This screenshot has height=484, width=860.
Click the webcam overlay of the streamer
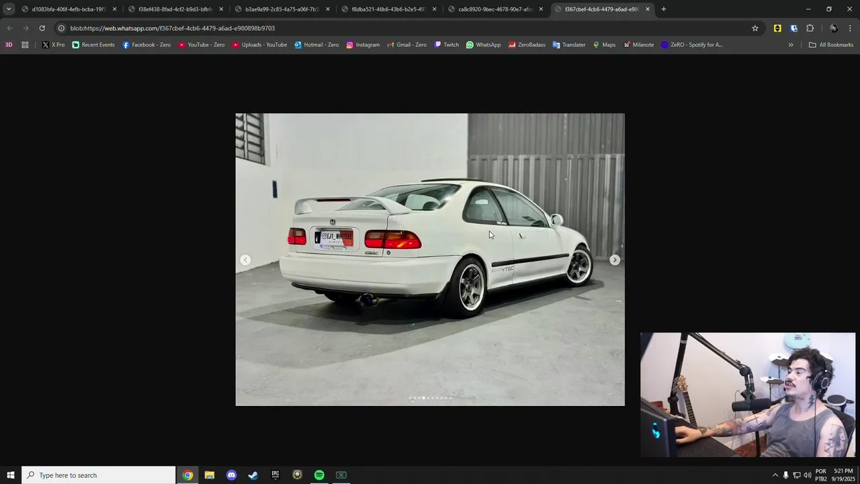pyautogui.click(x=748, y=395)
